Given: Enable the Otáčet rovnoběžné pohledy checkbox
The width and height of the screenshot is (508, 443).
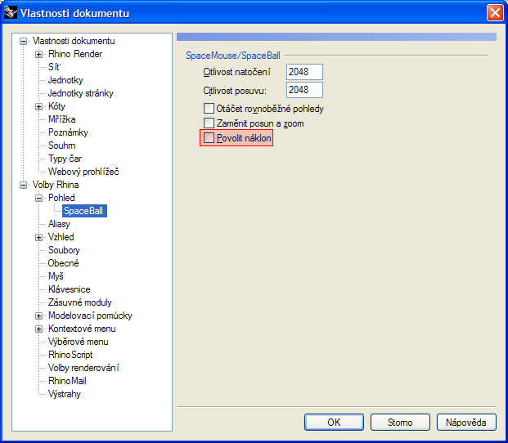Looking at the screenshot, I should pos(209,109).
